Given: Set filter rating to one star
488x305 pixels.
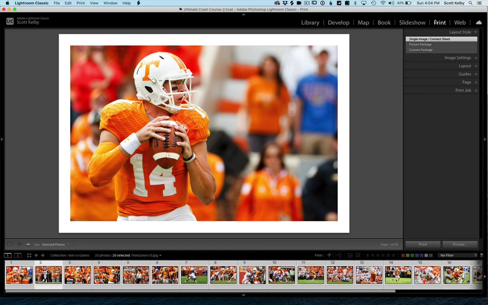Looking at the screenshot, I should point(373,255).
